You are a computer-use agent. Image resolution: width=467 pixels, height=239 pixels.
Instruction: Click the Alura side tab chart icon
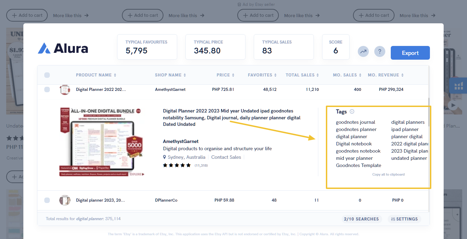click(x=458, y=86)
